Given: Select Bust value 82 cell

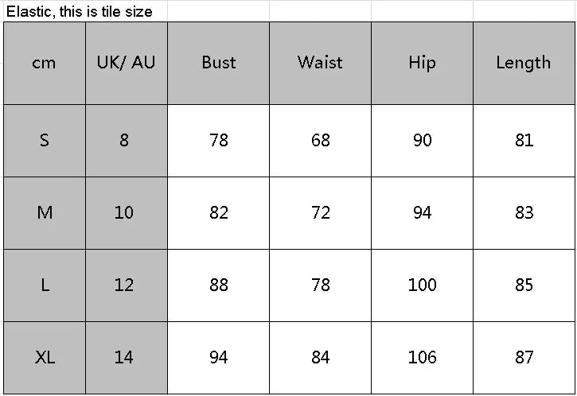Looking at the screenshot, I should 219,213.
